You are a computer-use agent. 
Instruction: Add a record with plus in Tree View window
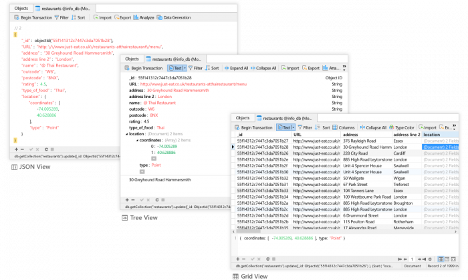(127, 200)
